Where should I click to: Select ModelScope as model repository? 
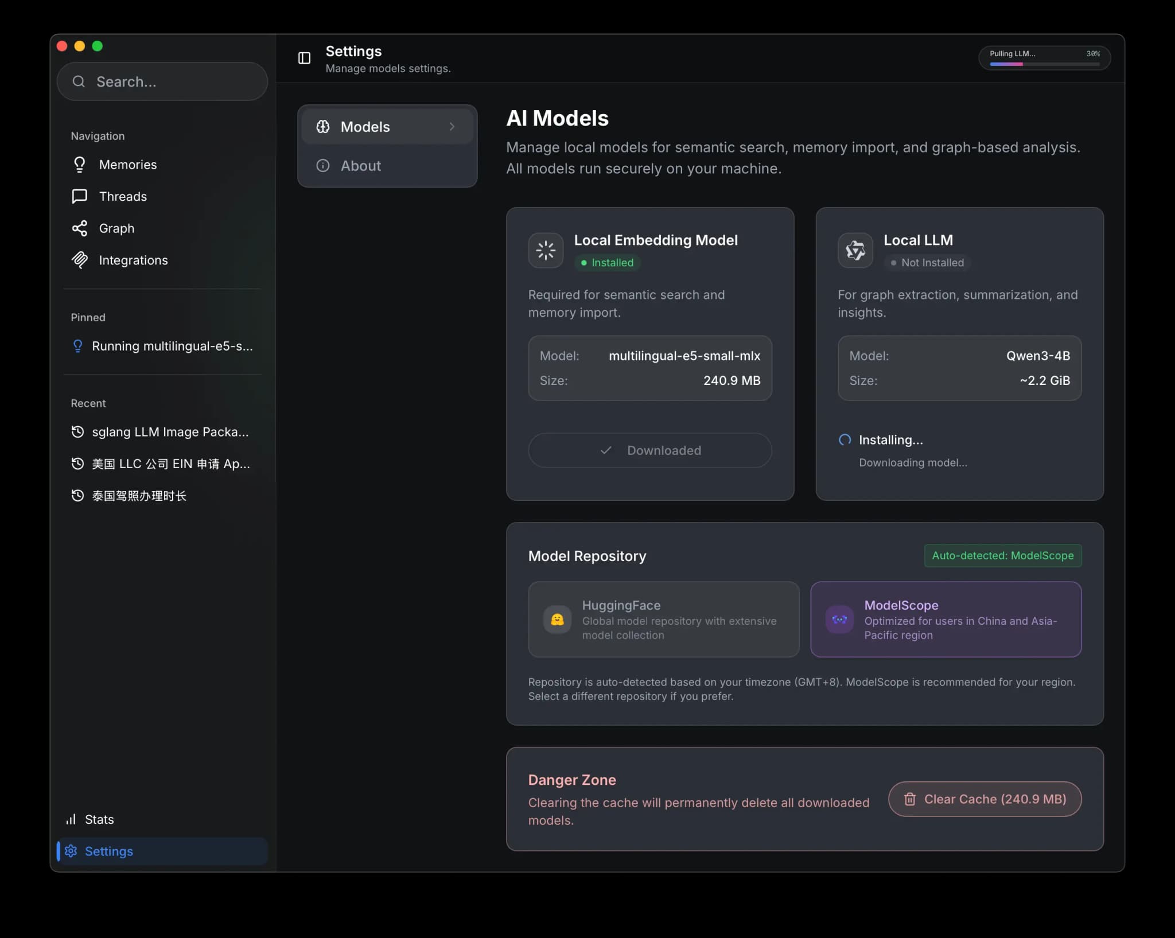coord(946,620)
